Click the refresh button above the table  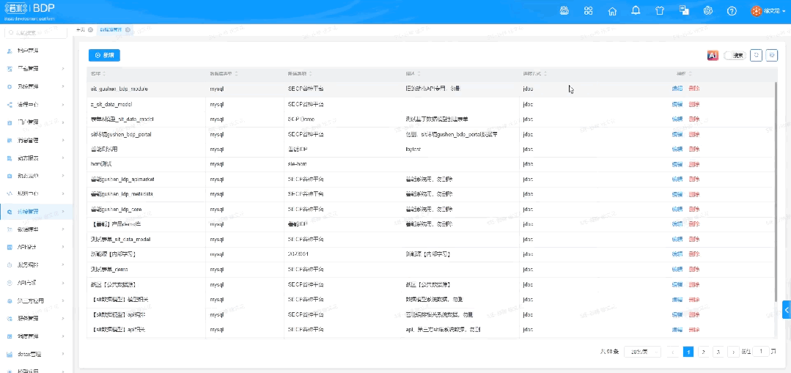[756, 56]
